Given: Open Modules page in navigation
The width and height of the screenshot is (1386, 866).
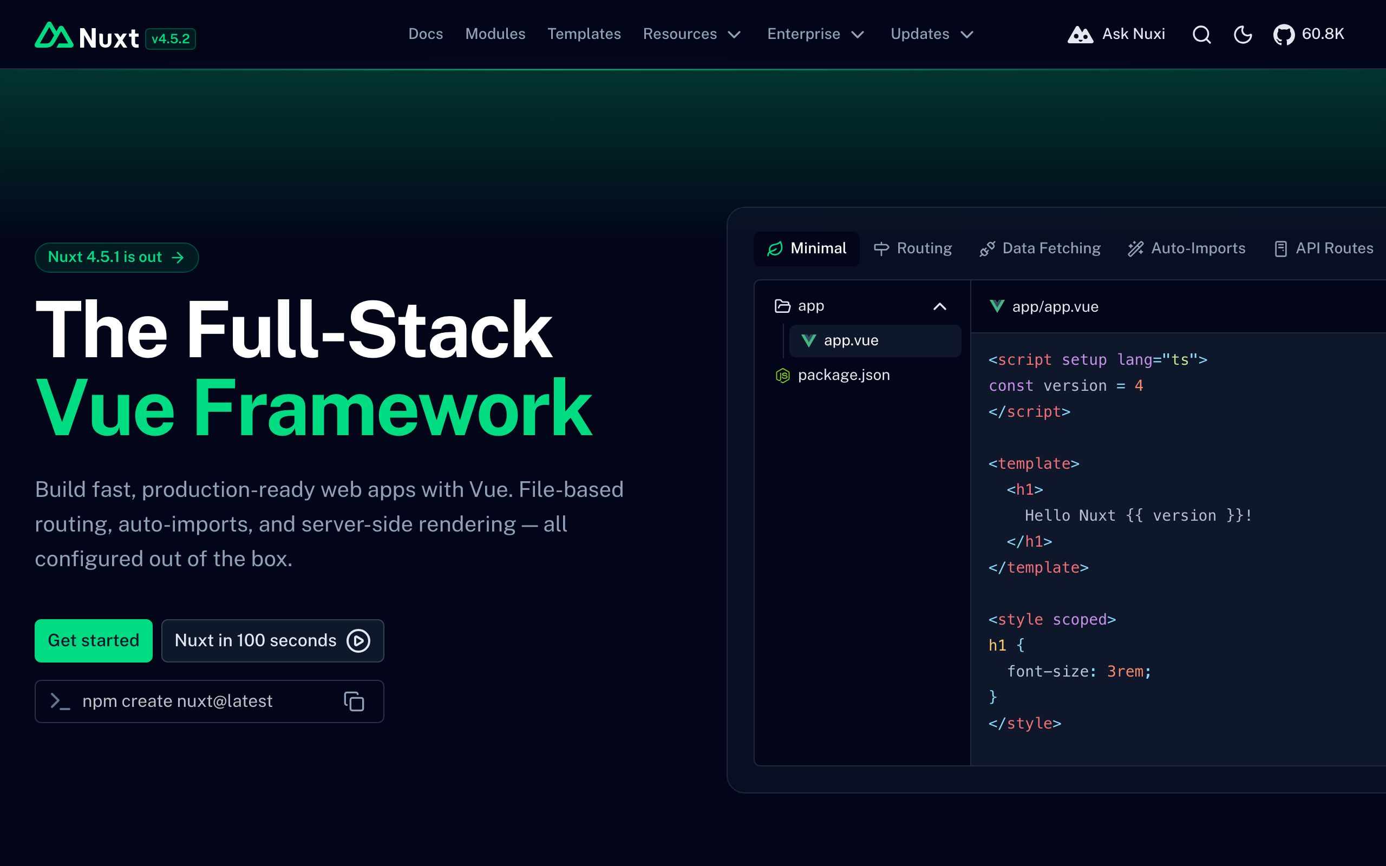Looking at the screenshot, I should click(x=495, y=34).
